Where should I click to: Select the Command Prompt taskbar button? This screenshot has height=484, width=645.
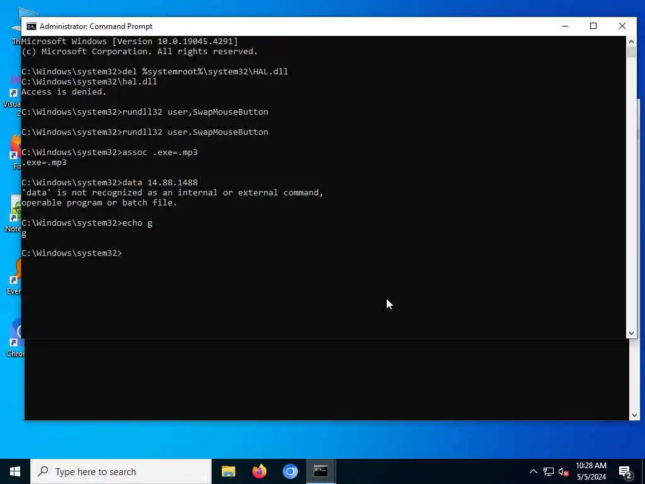click(321, 471)
